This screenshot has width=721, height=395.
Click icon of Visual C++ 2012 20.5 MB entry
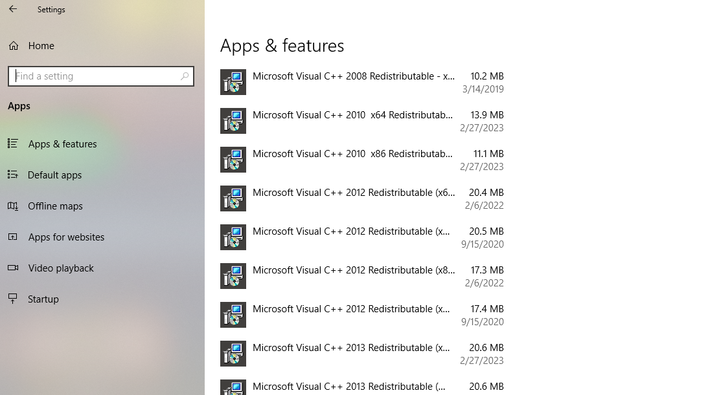pyautogui.click(x=233, y=237)
